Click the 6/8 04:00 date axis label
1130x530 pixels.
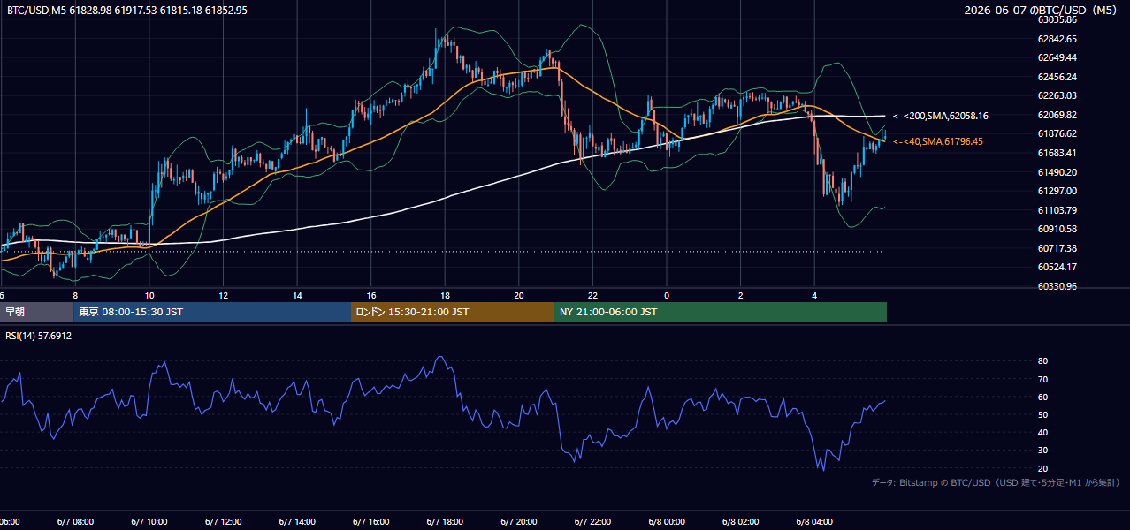(x=814, y=522)
